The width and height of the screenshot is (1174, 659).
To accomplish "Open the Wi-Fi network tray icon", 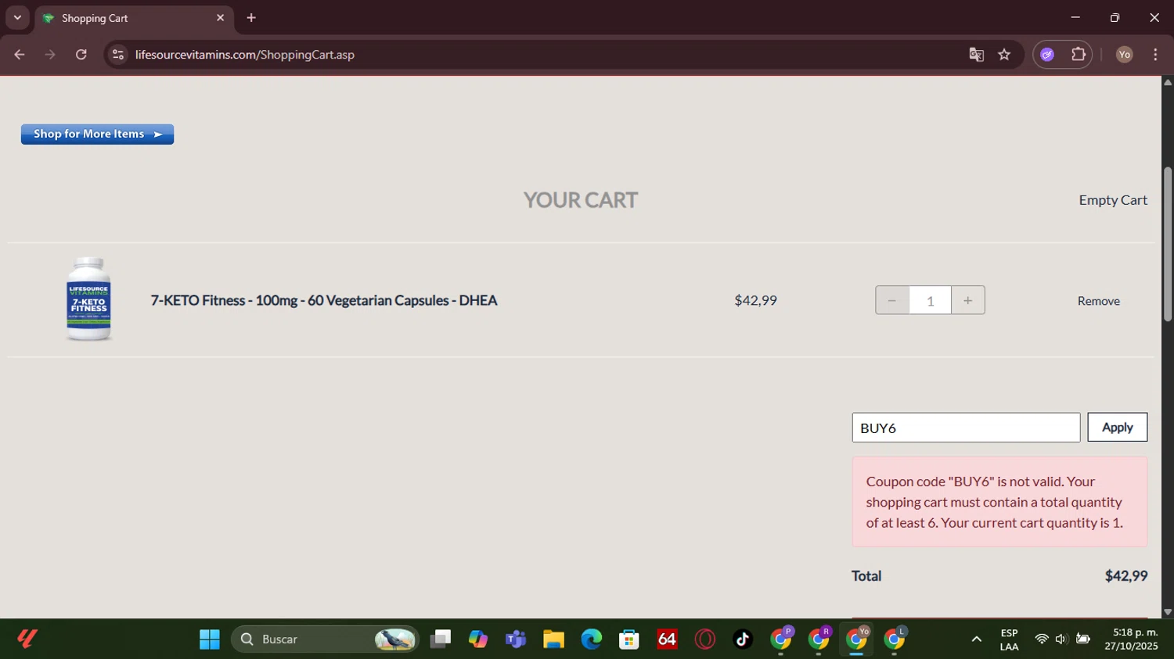I will click(x=1041, y=639).
